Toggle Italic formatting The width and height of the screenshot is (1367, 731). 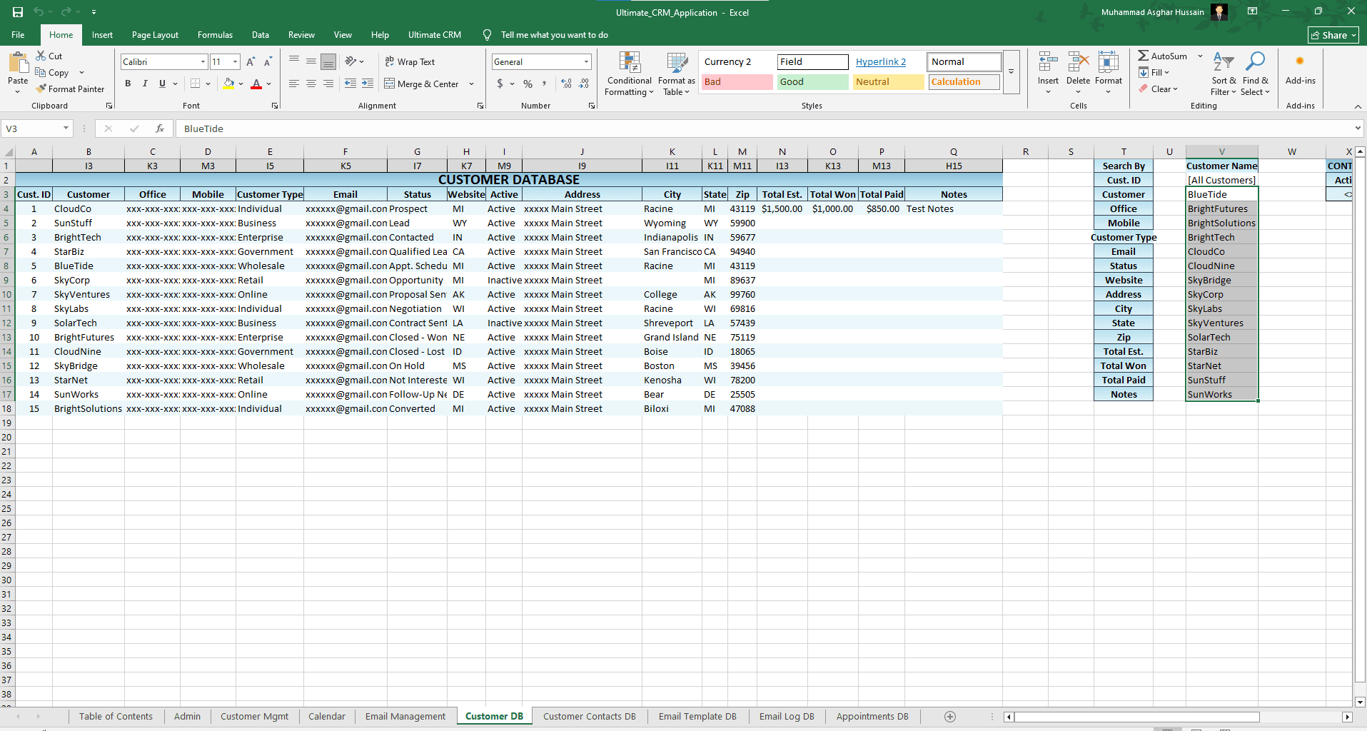point(145,84)
